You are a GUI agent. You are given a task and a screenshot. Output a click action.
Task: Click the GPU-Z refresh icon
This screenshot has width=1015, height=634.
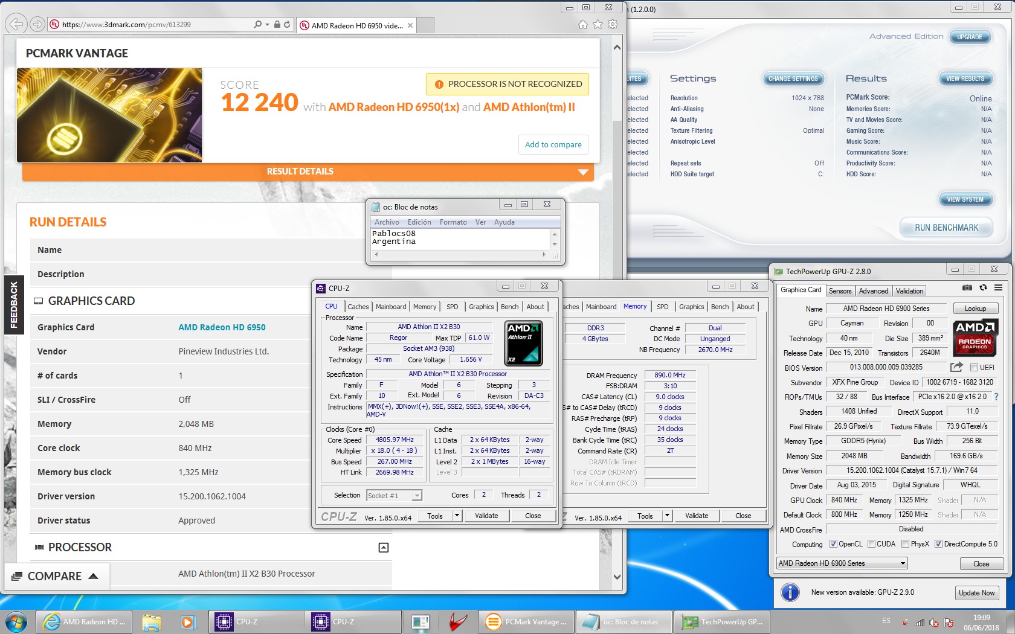coord(983,287)
